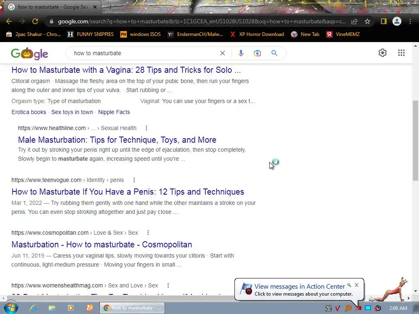Open the Chrome side panel icon

tap(384, 21)
